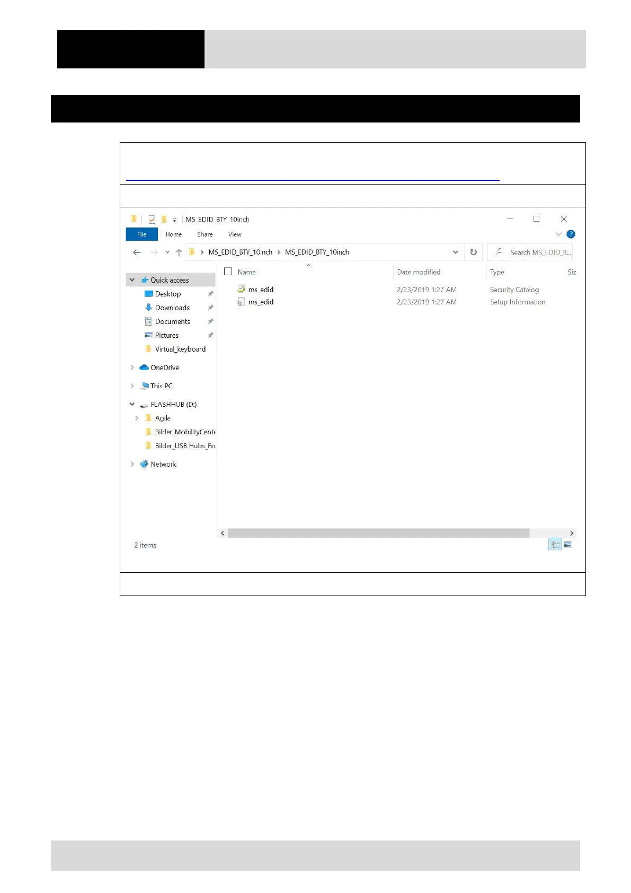
Task: Select OneDrive in navigation pane
Action: point(165,367)
